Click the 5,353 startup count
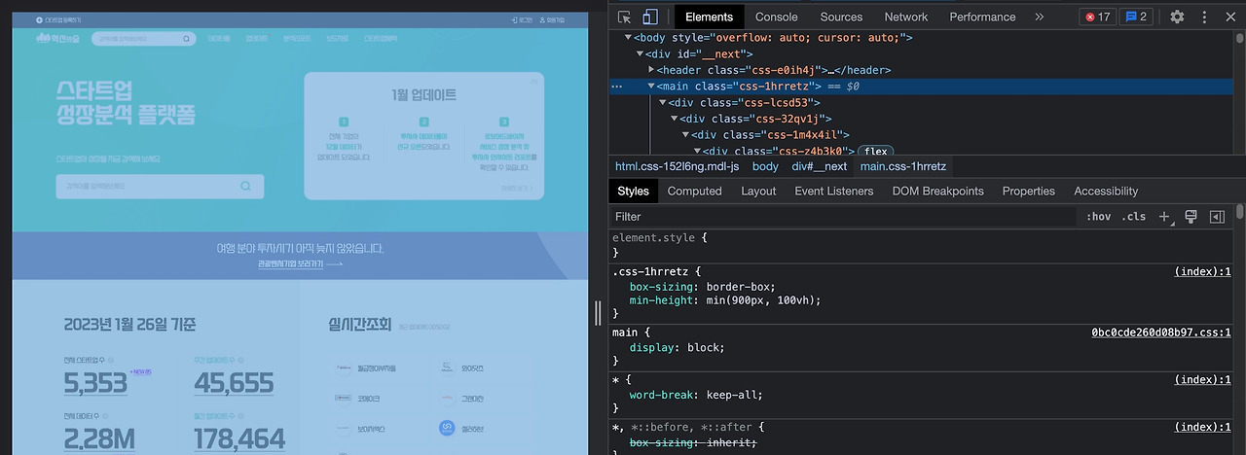Viewport: 1246px width, 455px height. 95,383
